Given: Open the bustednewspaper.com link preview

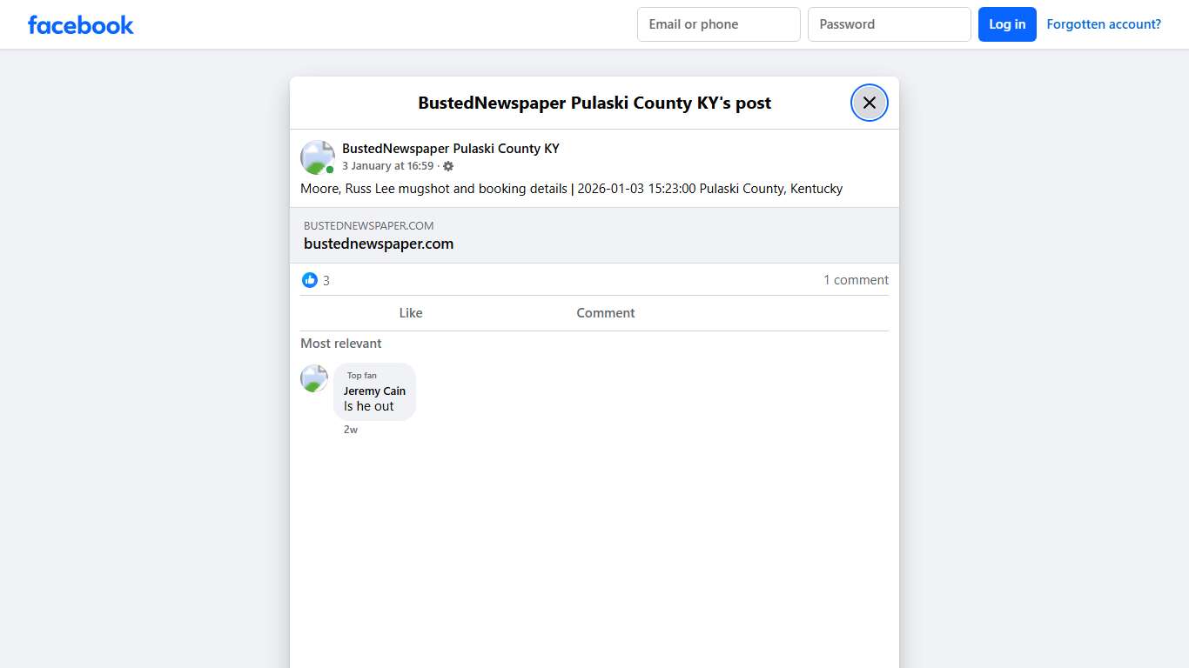Looking at the screenshot, I should coord(594,235).
